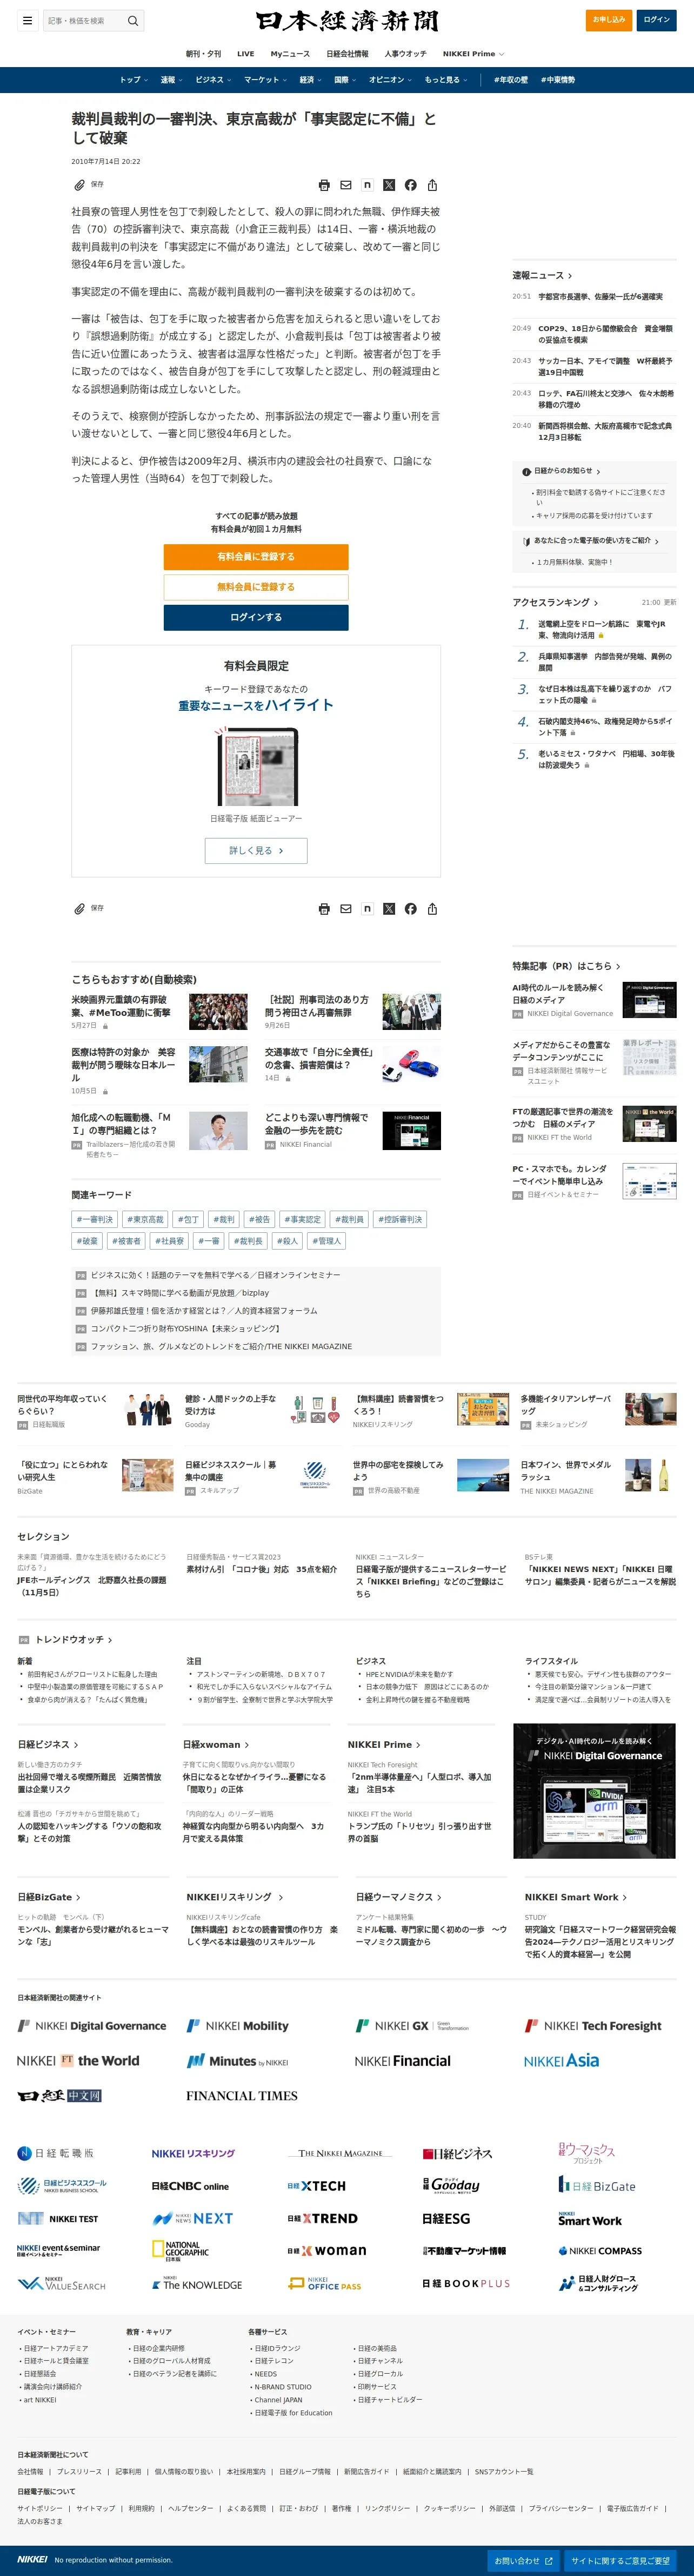Open 日経会社情報 in the top menu
Viewport: 694px width, 2576px height.
[x=346, y=54]
